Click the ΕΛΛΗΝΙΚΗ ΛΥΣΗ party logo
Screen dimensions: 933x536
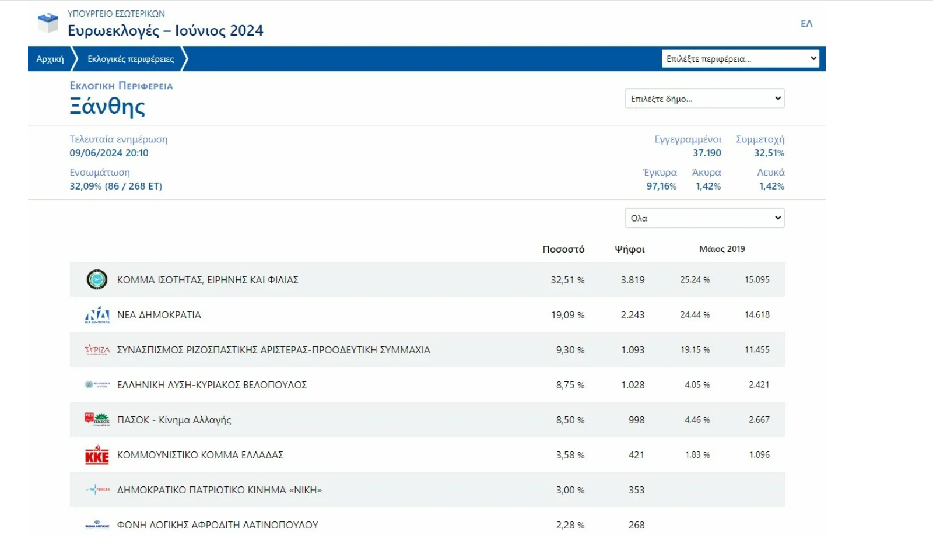(x=97, y=385)
